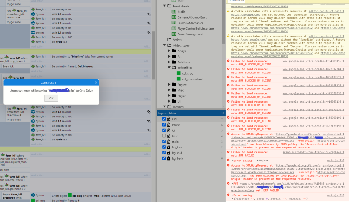This screenshot has width=349, height=202.
Task: Expand the Misc folder
Action: (169, 90)
